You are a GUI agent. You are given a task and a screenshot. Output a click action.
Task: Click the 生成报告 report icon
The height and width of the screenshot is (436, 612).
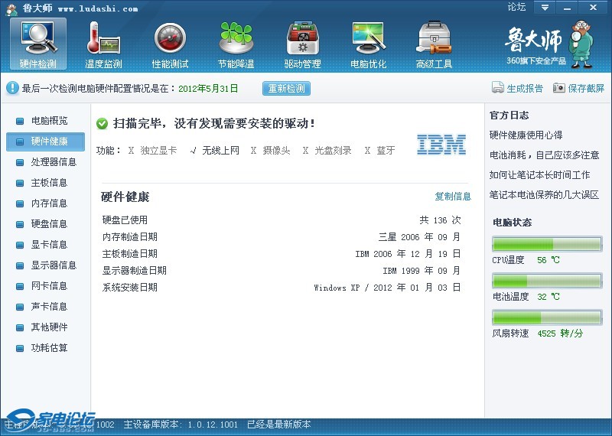(498, 88)
